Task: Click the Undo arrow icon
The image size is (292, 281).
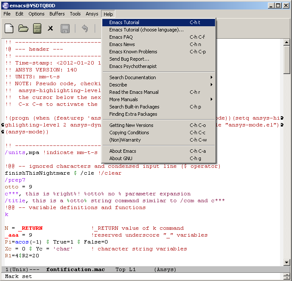Action: click(85, 28)
